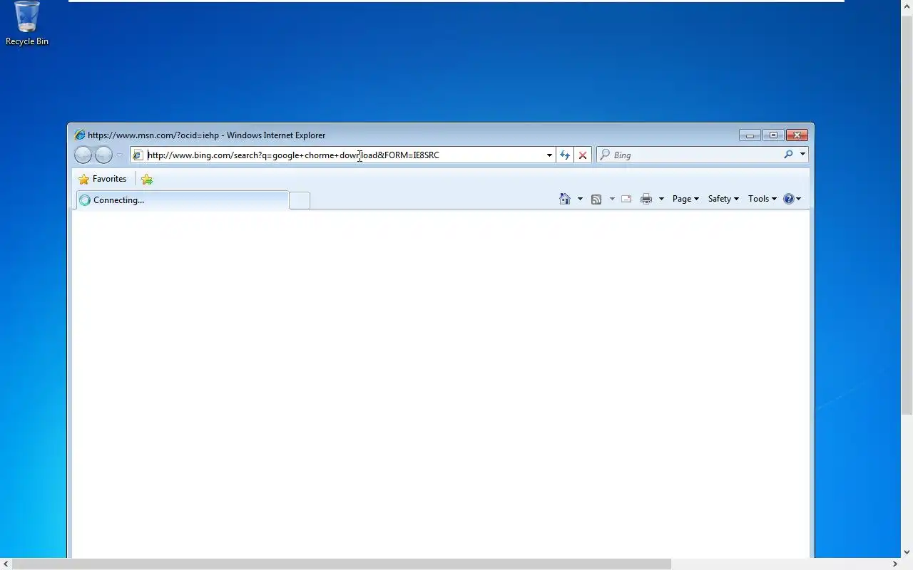Click the scroll left arrow

[6, 564]
